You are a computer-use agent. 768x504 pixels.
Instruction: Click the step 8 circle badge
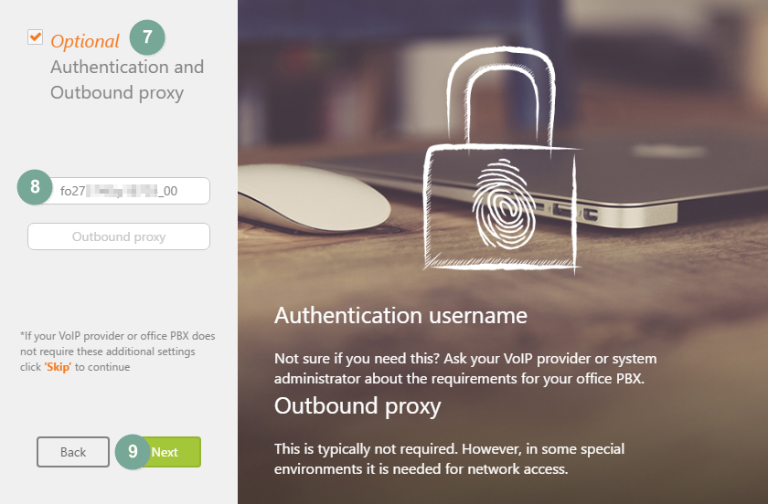point(35,187)
